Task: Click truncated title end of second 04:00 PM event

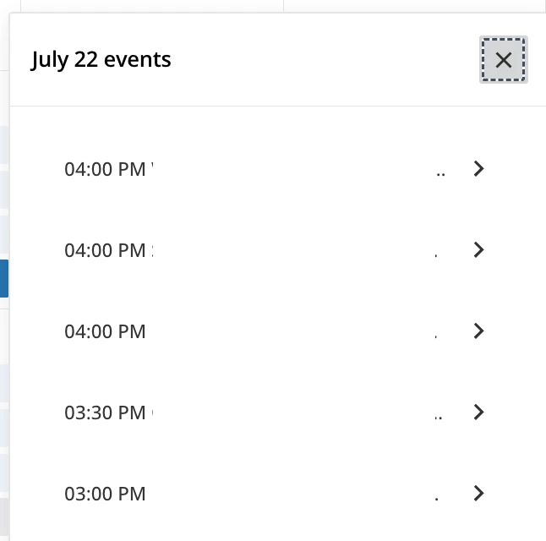Action: tap(436, 254)
